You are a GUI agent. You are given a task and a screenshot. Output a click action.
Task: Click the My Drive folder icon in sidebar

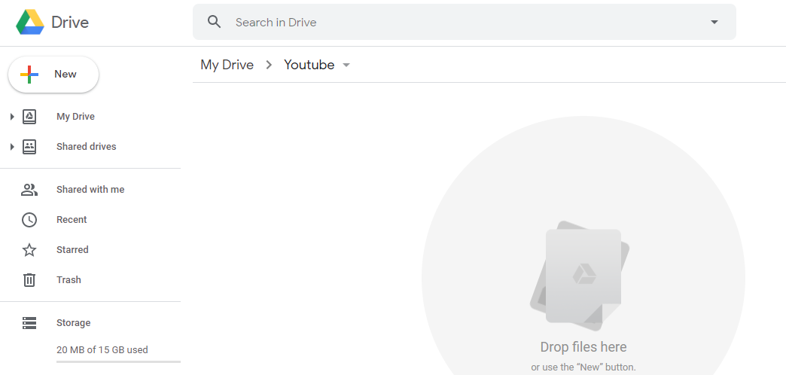click(x=29, y=117)
